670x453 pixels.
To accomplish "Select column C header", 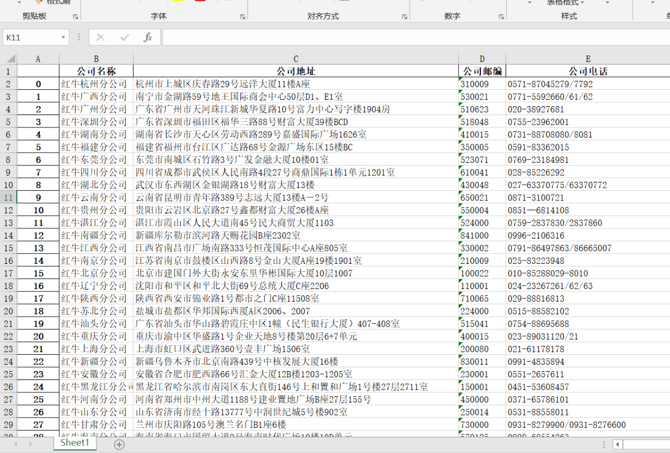I will click(x=296, y=59).
